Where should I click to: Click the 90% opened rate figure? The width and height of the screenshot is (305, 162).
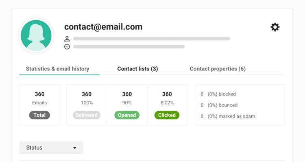pyautogui.click(x=127, y=103)
